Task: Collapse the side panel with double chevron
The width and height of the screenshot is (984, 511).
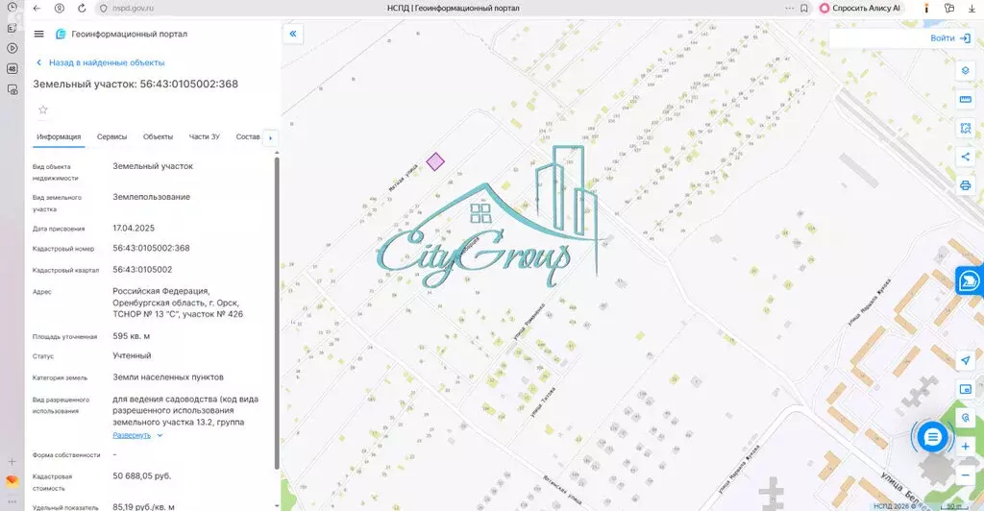Action: click(293, 34)
